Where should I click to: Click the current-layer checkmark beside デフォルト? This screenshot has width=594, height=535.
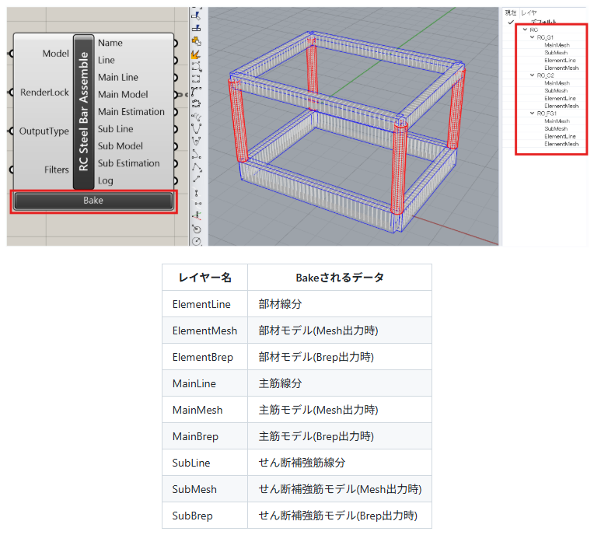coord(511,22)
